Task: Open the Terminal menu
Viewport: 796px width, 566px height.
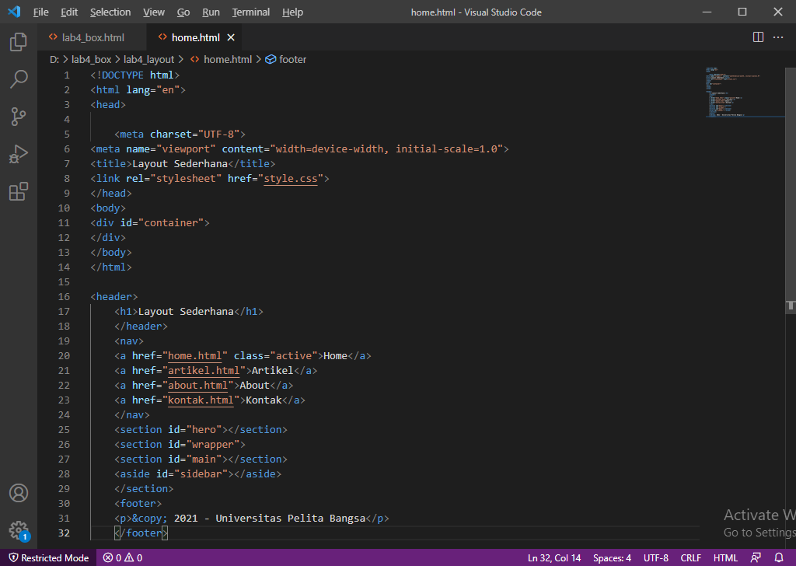Action: [x=250, y=12]
